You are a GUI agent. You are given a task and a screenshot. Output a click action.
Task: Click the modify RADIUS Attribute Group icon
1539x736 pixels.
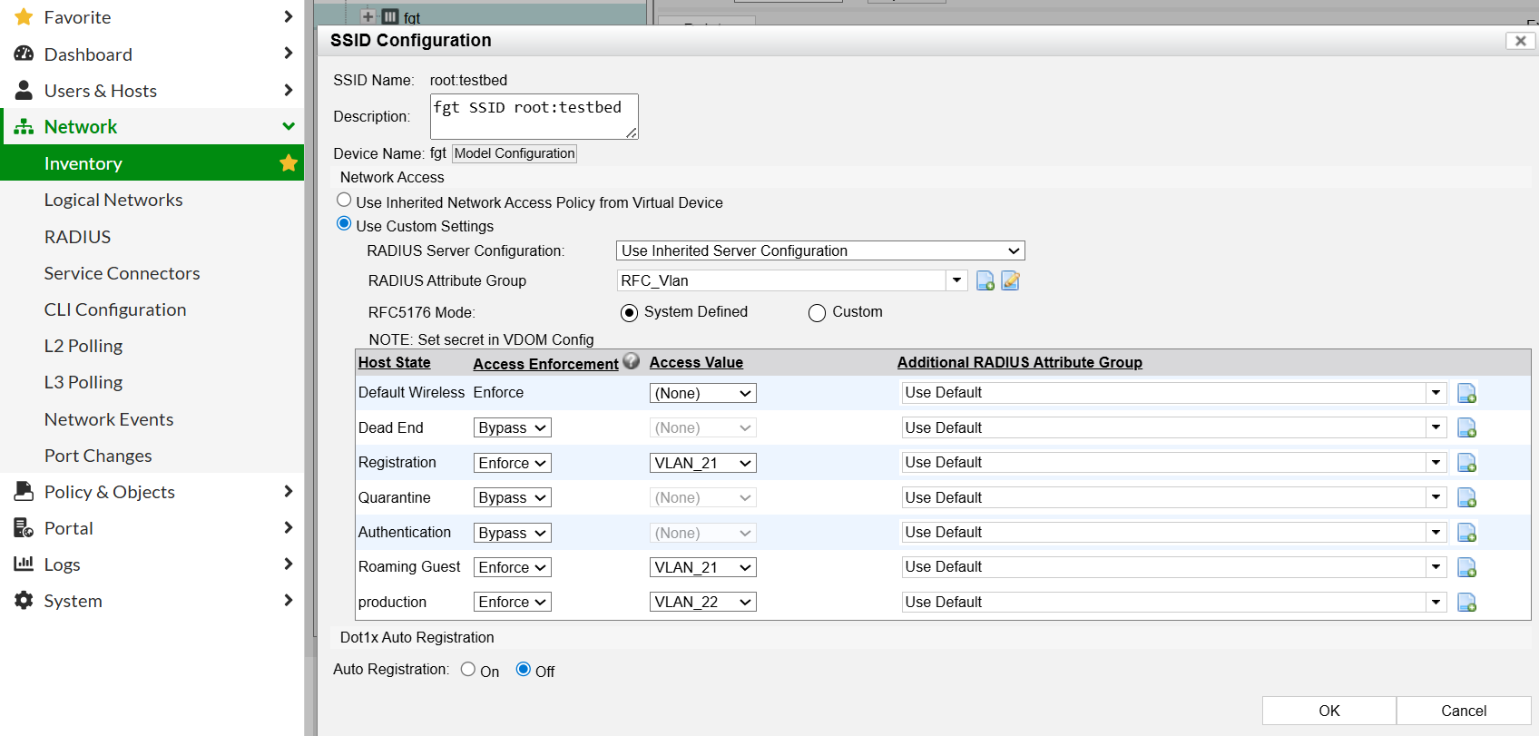(x=1010, y=281)
